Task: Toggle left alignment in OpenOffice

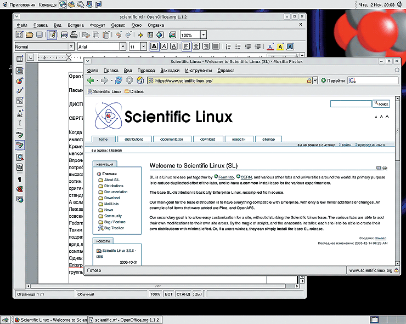Action: [x=186, y=47]
